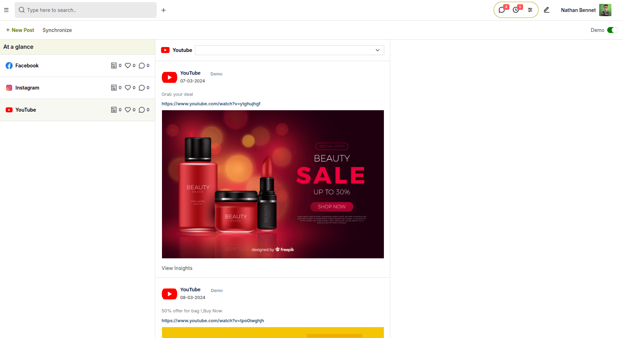Click the pencil edit icon
This screenshot has height=338, width=623.
[547, 10]
